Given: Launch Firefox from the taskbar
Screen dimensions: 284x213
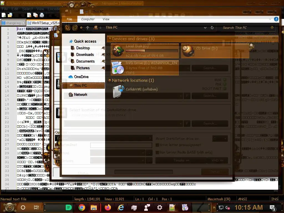Looking at the screenshot, I should pos(108,207).
